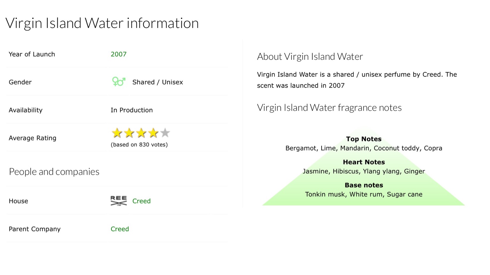Choose the fourth gold rating star
Screen dimensions: 490x275
[x=153, y=133]
